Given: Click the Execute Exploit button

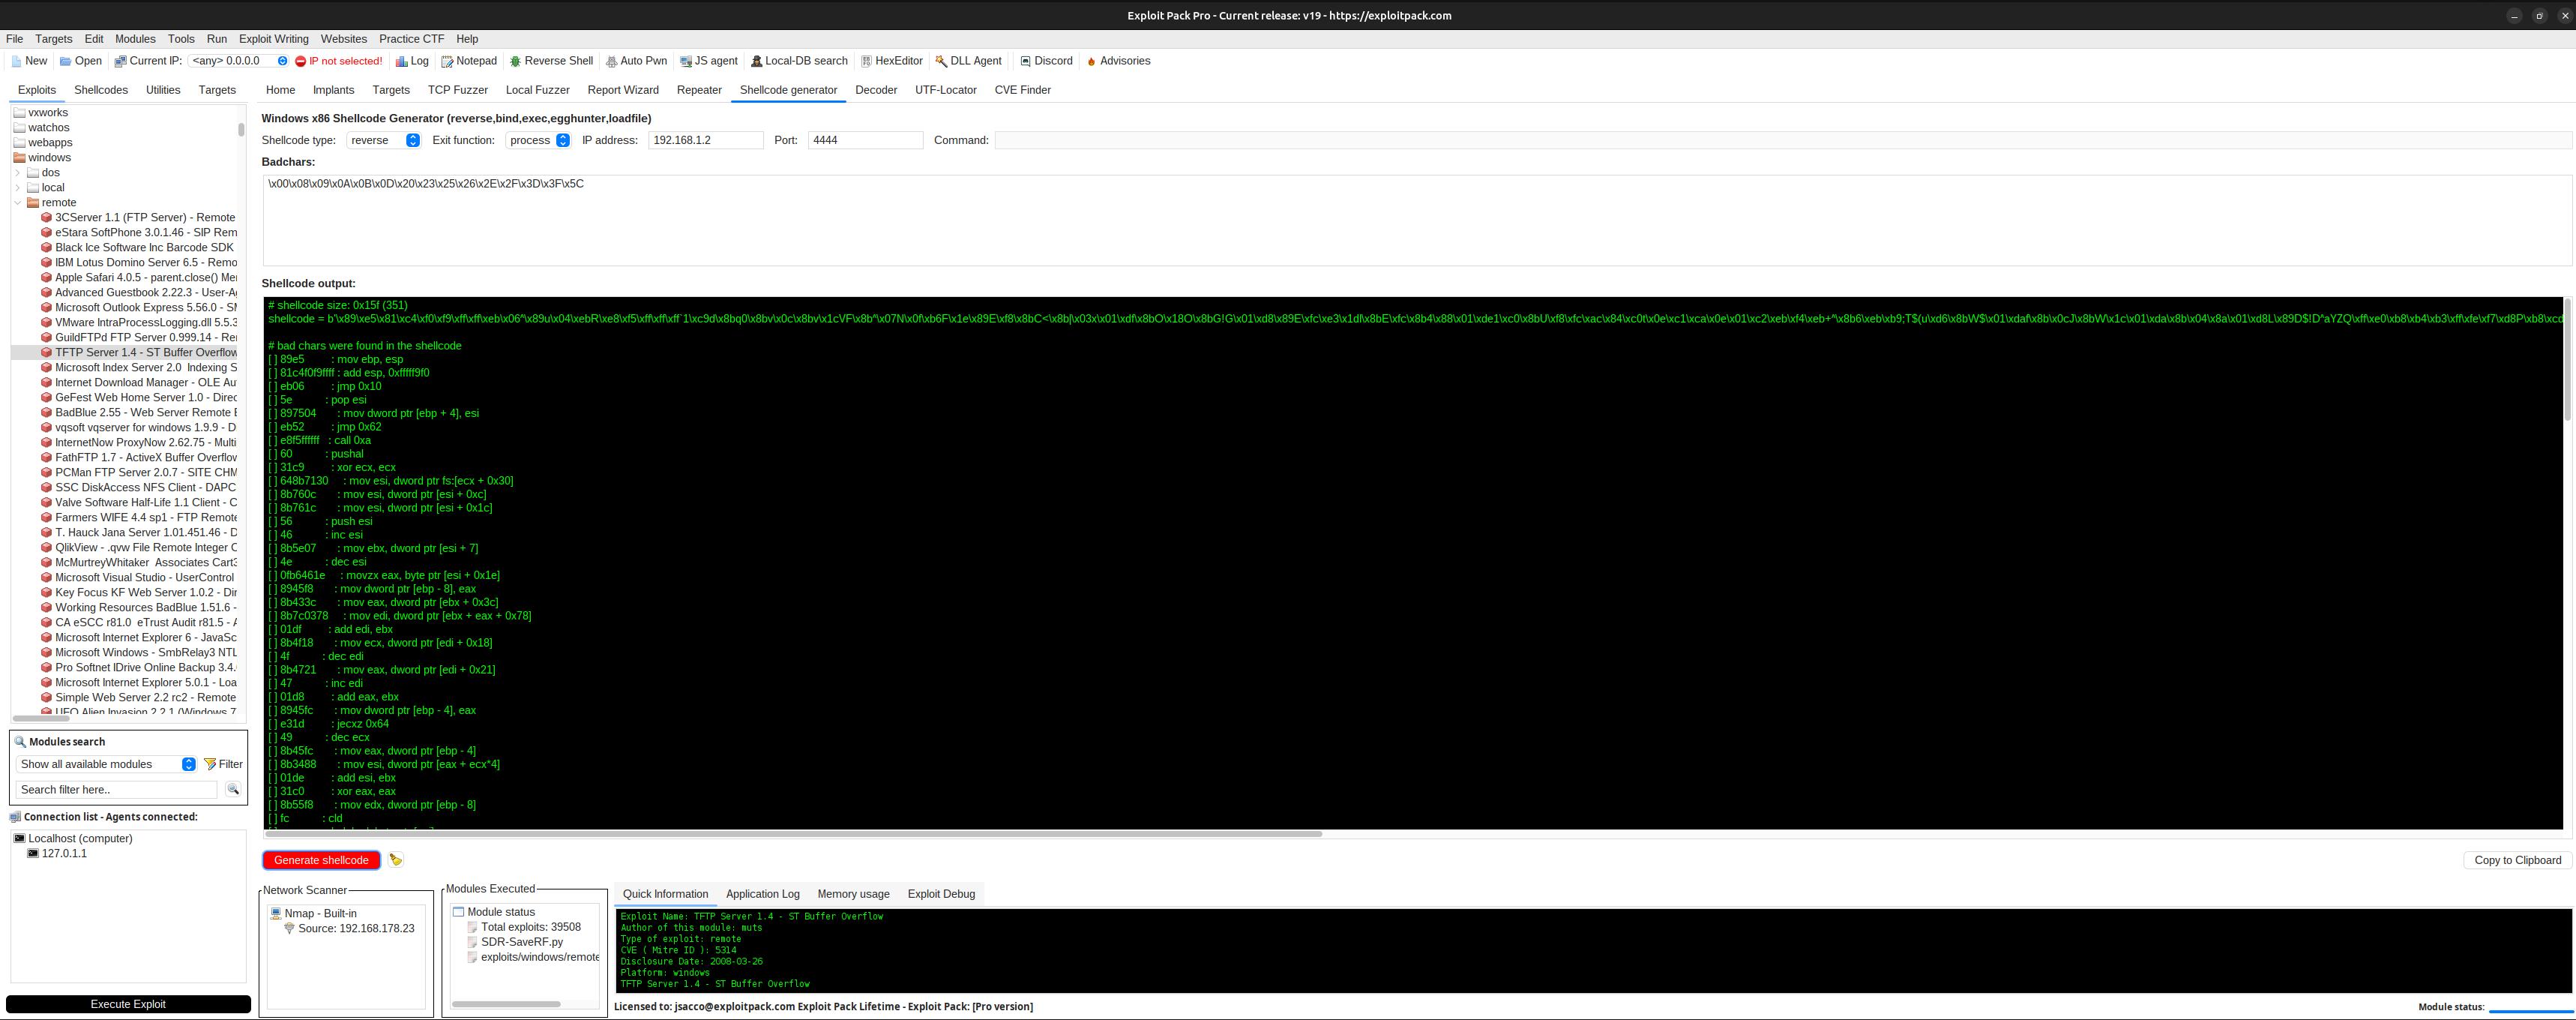Looking at the screenshot, I should 128,1004.
